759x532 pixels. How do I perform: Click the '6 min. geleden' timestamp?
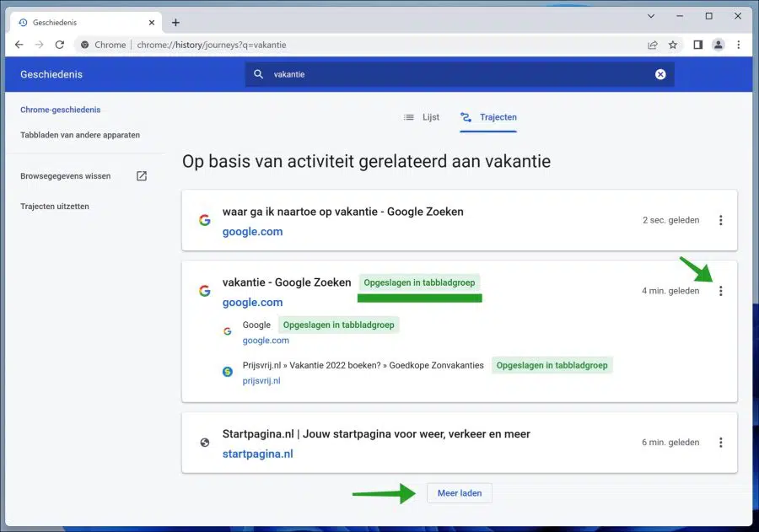[670, 443]
